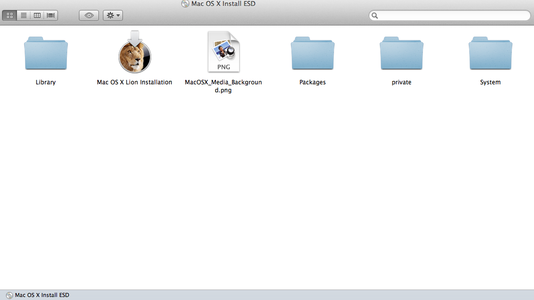534x300 pixels.
Task: Select the Mac OS X Lion Installation icon
Action: coord(134,52)
